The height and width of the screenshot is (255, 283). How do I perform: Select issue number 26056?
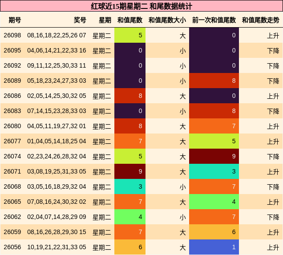(x=12, y=247)
